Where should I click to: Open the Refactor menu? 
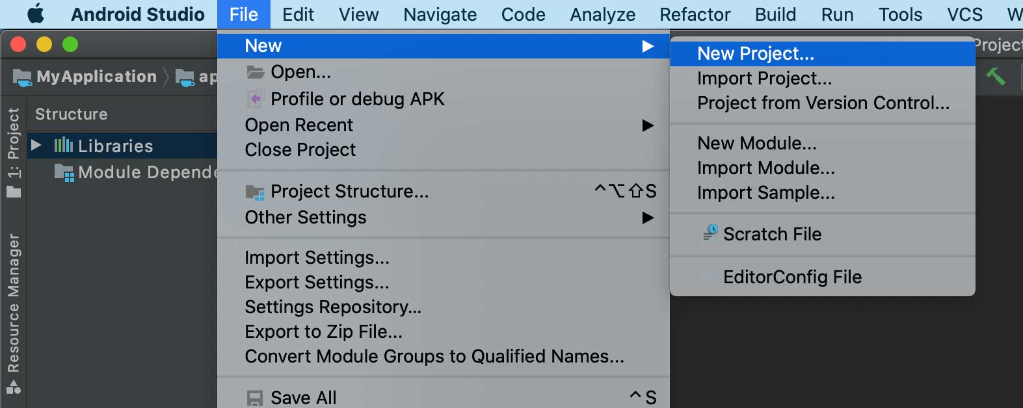(x=695, y=14)
